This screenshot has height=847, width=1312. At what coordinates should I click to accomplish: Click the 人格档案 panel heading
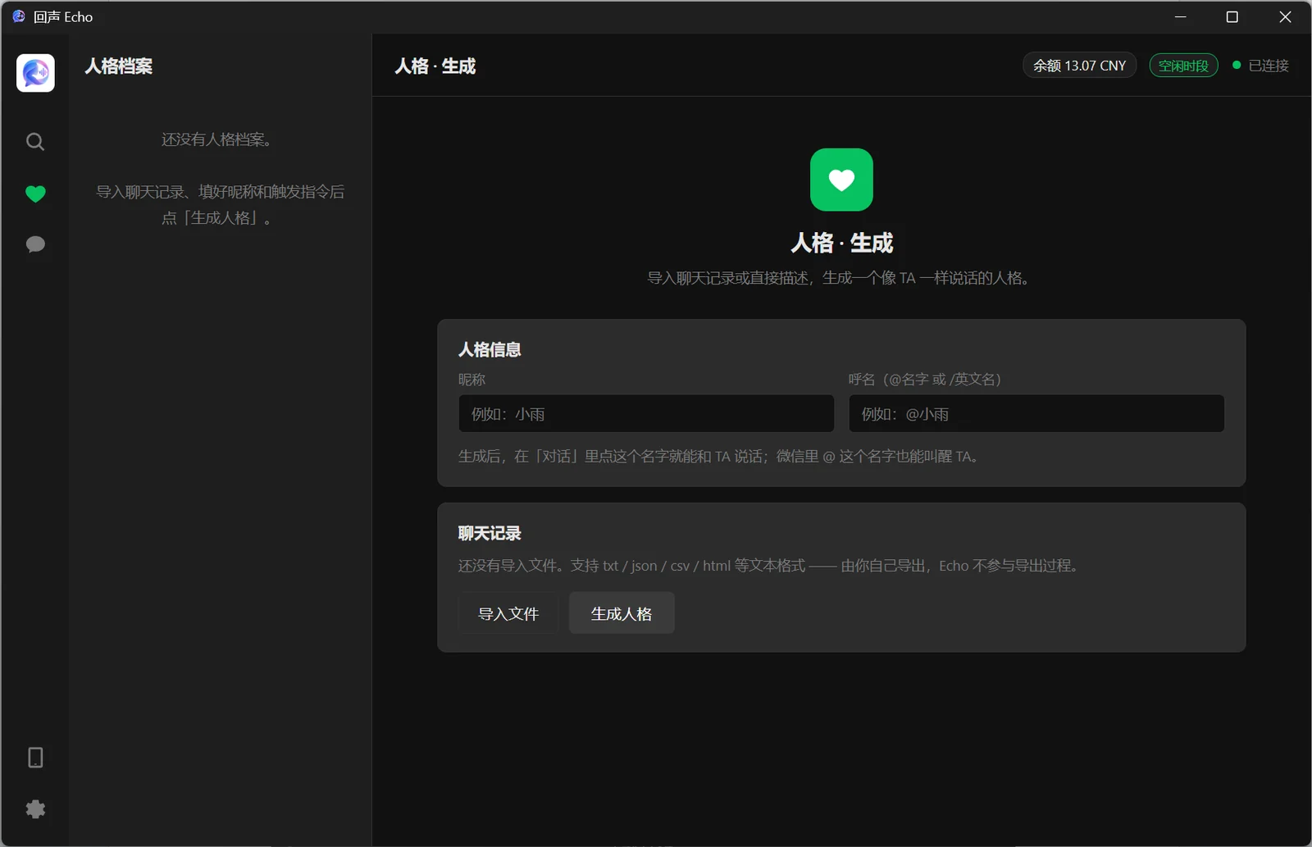coord(119,66)
